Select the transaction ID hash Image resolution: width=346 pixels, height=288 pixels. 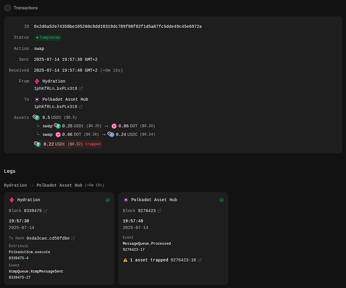pos(117,26)
